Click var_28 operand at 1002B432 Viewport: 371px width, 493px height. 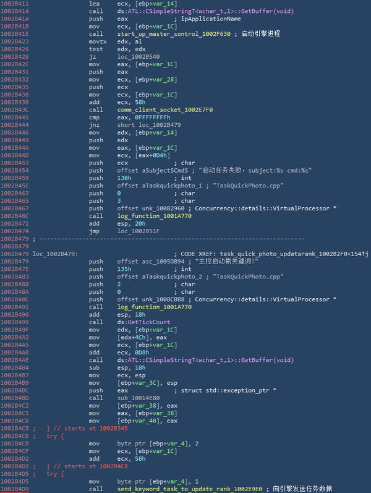click(163, 80)
